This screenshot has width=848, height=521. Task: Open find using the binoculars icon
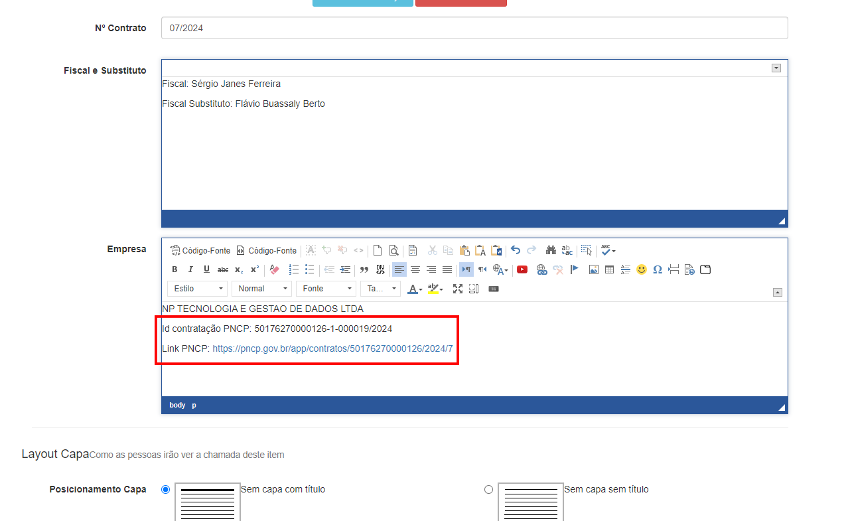551,250
